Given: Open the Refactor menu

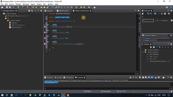Looking at the screenshot, I should pyautogui.click(x=18, y=4).
